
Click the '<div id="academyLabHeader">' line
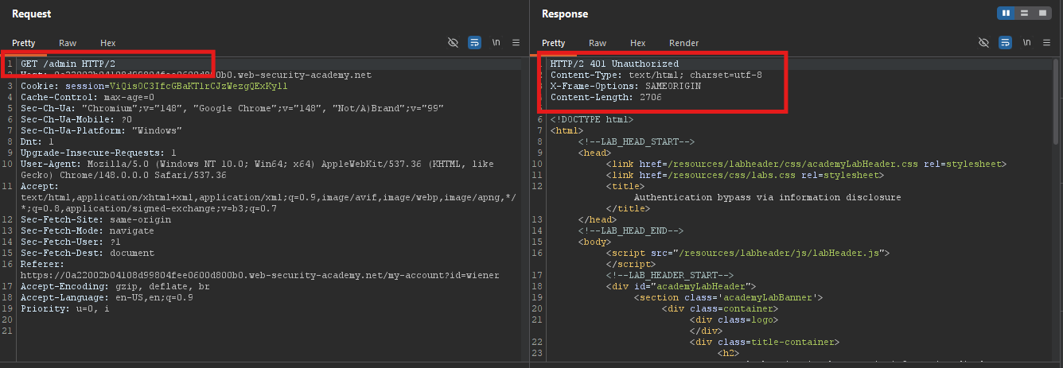pyautogui.click(x=681, y=286)
